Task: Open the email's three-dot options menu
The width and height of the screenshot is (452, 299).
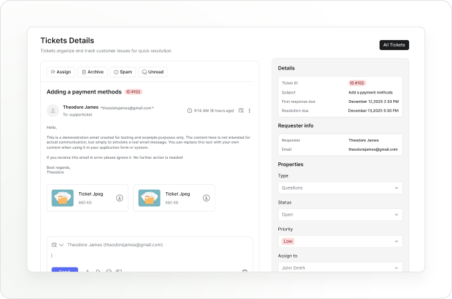Action: click(249, 110)
